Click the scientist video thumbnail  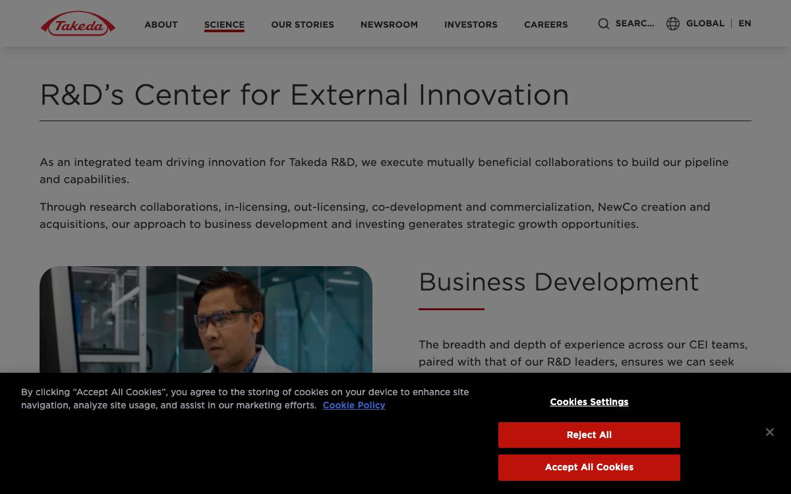tap(206, 319)
